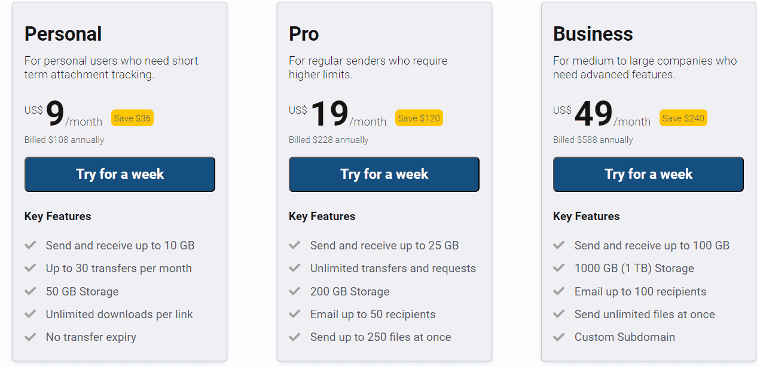Click the checkmark next to 'Custom Subdomain'

coord(559,337)
